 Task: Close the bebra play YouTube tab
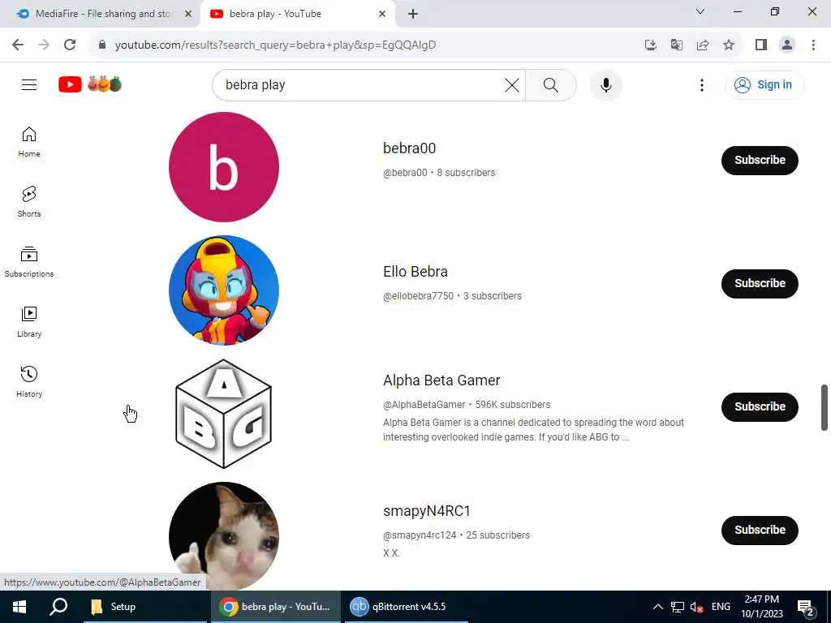[x=382, y=14]
